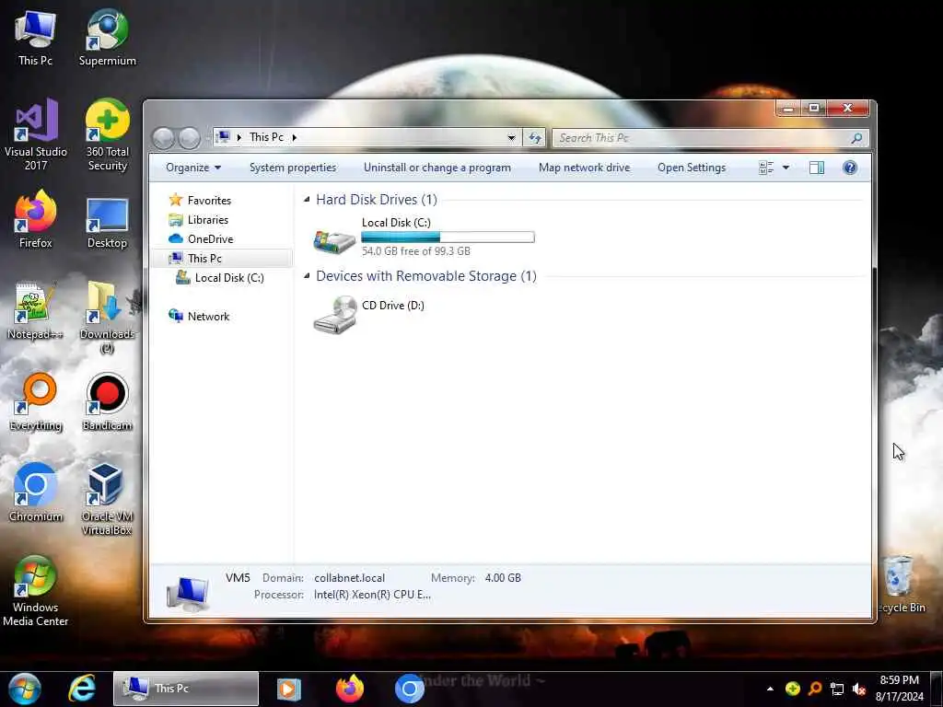Screen dimensions: 943x707
Task: Open Firefox from the taskbar
Action: click(349, 689)
